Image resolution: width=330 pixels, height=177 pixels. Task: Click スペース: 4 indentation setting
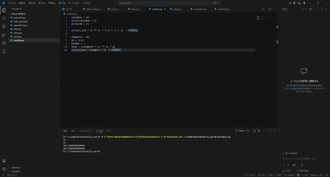(262, 175)
